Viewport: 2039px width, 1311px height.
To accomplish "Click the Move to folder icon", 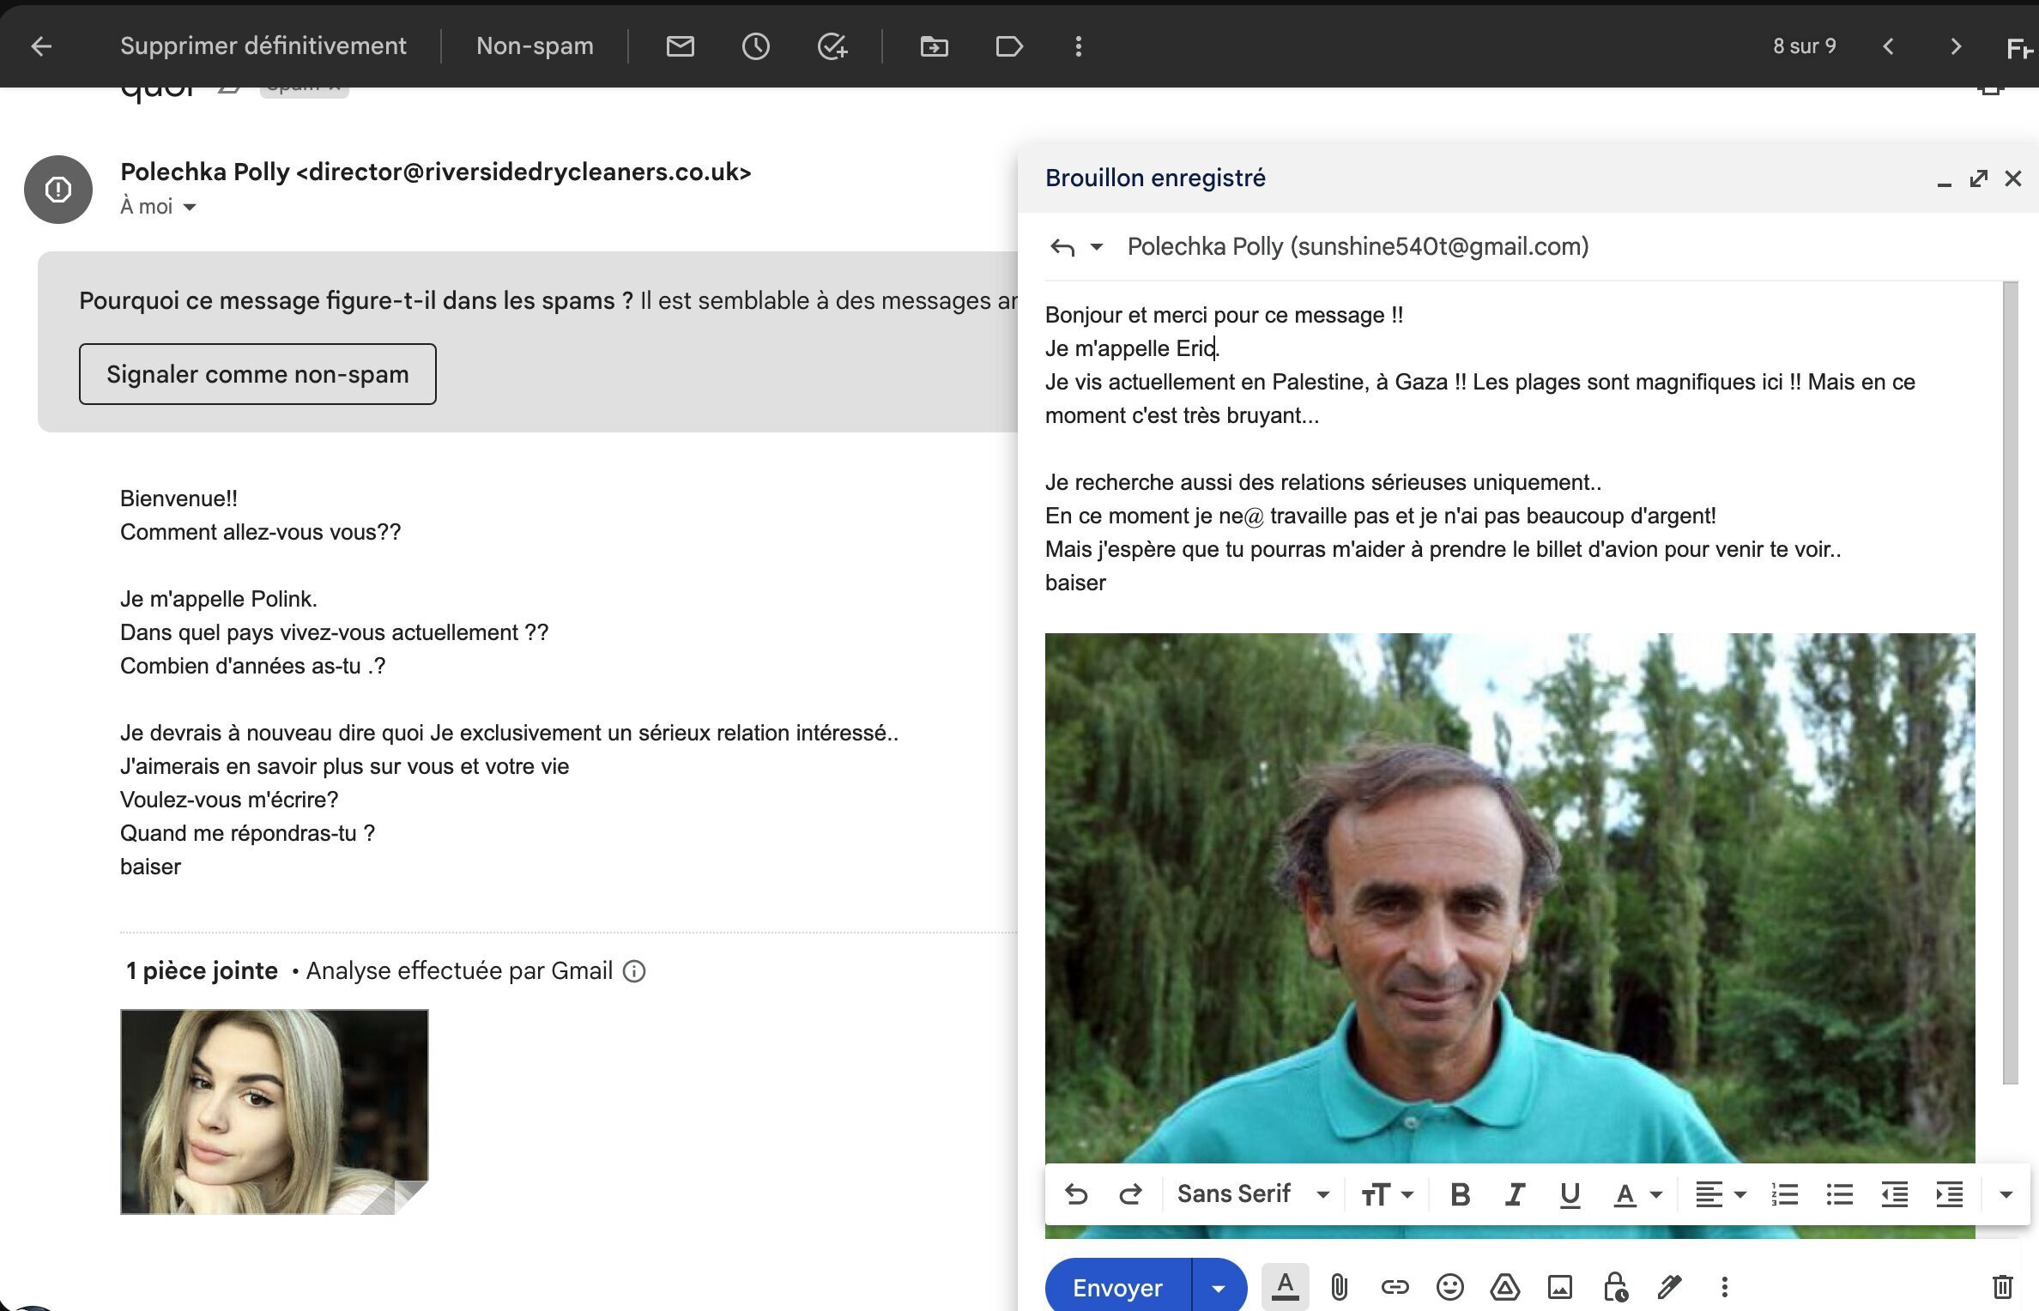I will tap(934, 46).
